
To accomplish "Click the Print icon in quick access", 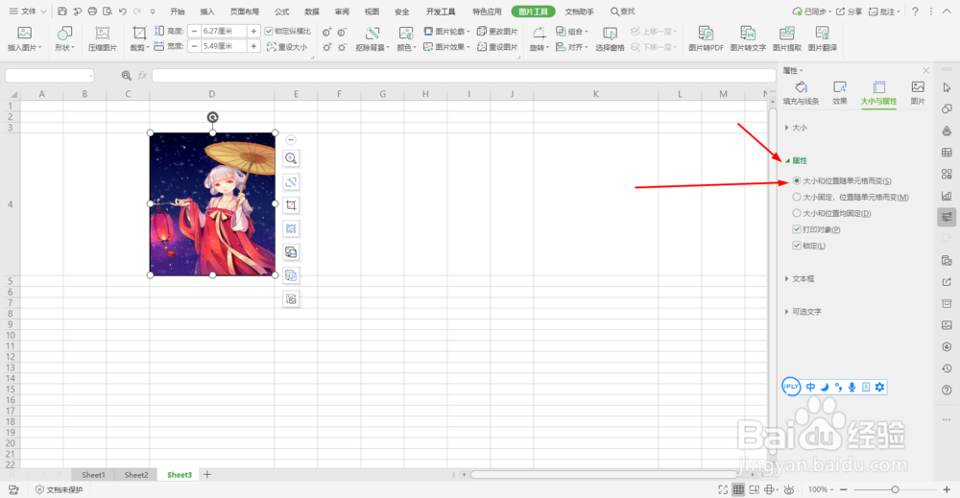I will (x=92, y=11).
